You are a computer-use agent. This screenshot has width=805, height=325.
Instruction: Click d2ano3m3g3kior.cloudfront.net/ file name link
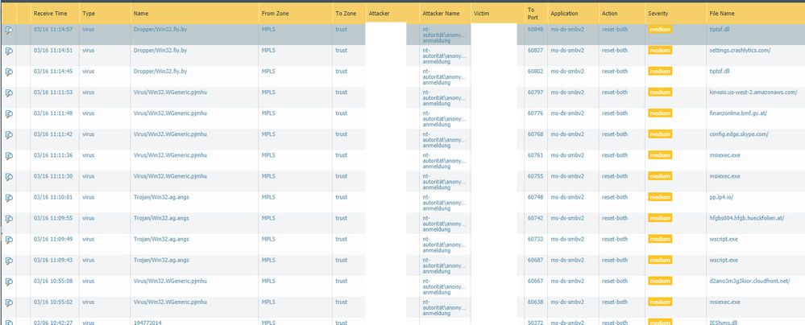click(x=751, y=280)
